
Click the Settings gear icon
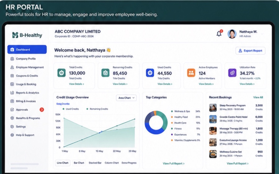pos(12,127)
